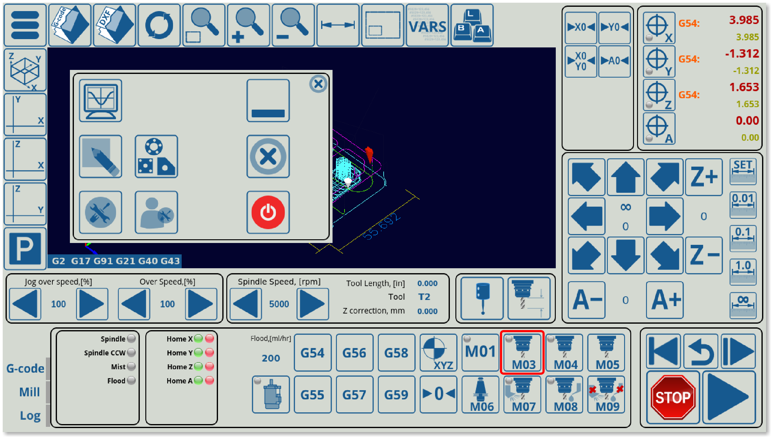Viewport: 771px width, 437px height.
Task: Select the G54 coordinate system button
Action: point(313,352)
